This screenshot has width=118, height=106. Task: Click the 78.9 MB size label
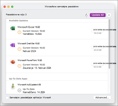tap(98, 33)
